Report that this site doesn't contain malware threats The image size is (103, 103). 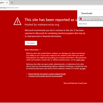pos(47,74)
